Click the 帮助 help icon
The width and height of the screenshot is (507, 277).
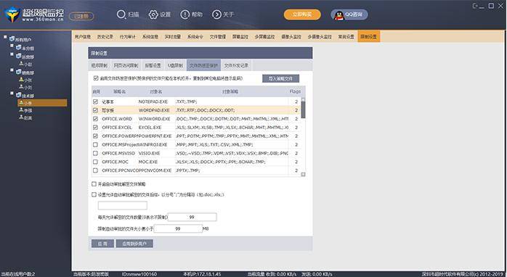pyautogui.click(x=185, y=15)
